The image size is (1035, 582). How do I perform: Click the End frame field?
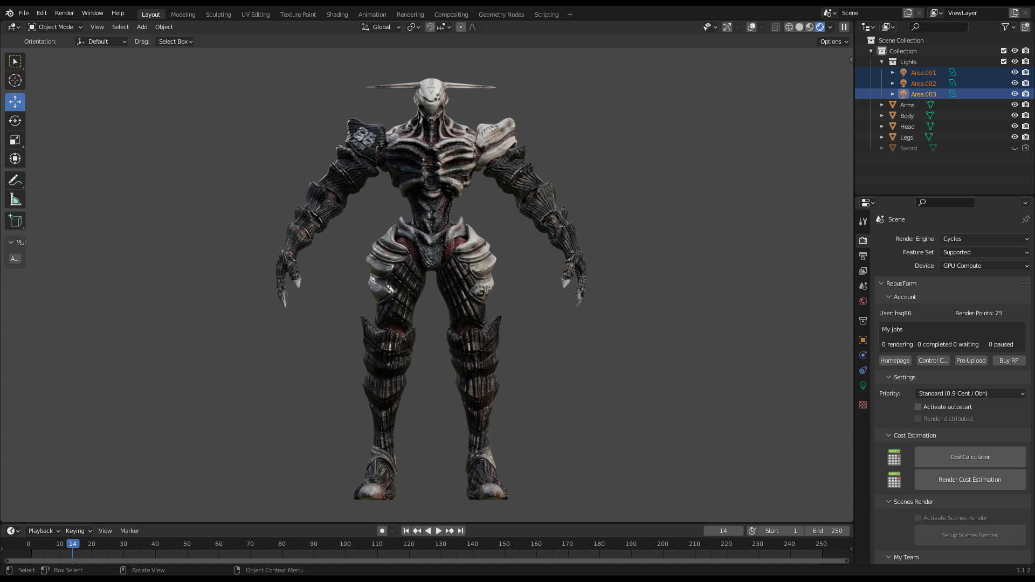click(827, 531)
